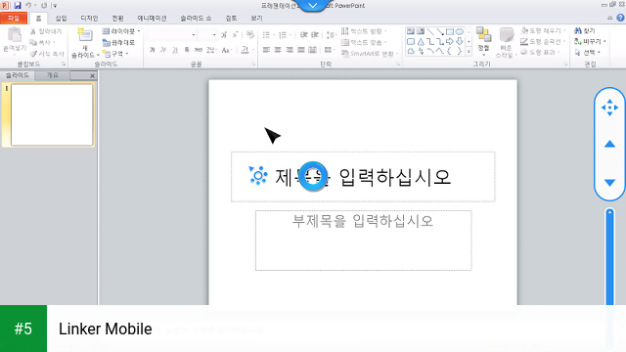Switch to the Insert (삽입) tab

coord(61,19)
